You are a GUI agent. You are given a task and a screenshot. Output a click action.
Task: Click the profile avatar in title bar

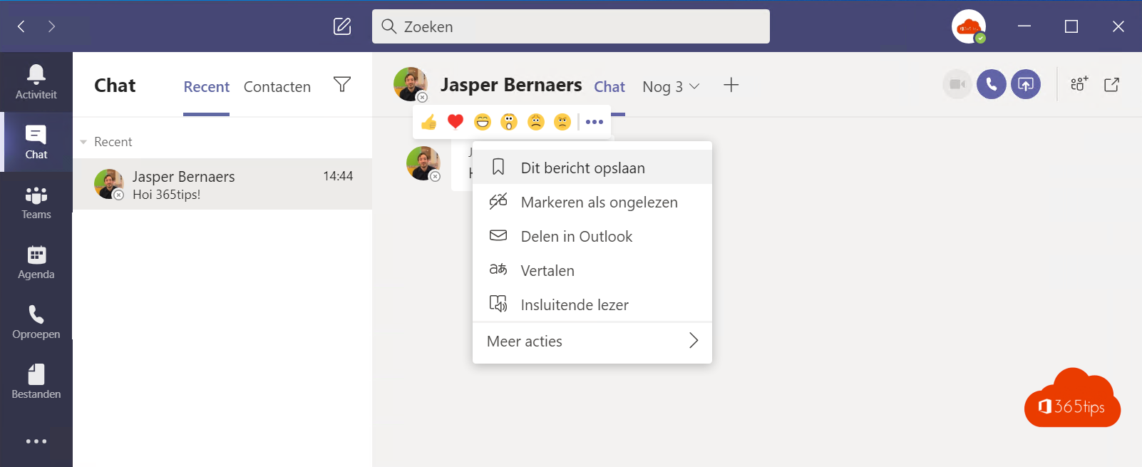(969, 26)
